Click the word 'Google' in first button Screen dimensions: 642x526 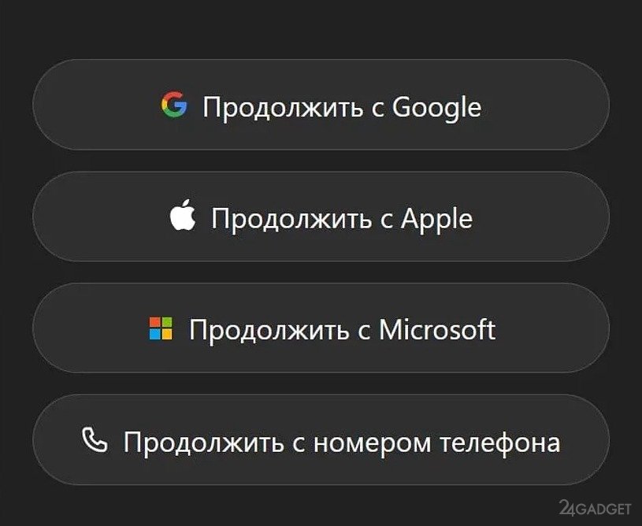[x=436, y=106]
